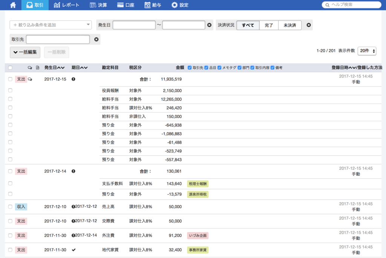This screenshot has height=258, width=386.
Task: Select 未決済 settlement status
Action: click(290, 25)
